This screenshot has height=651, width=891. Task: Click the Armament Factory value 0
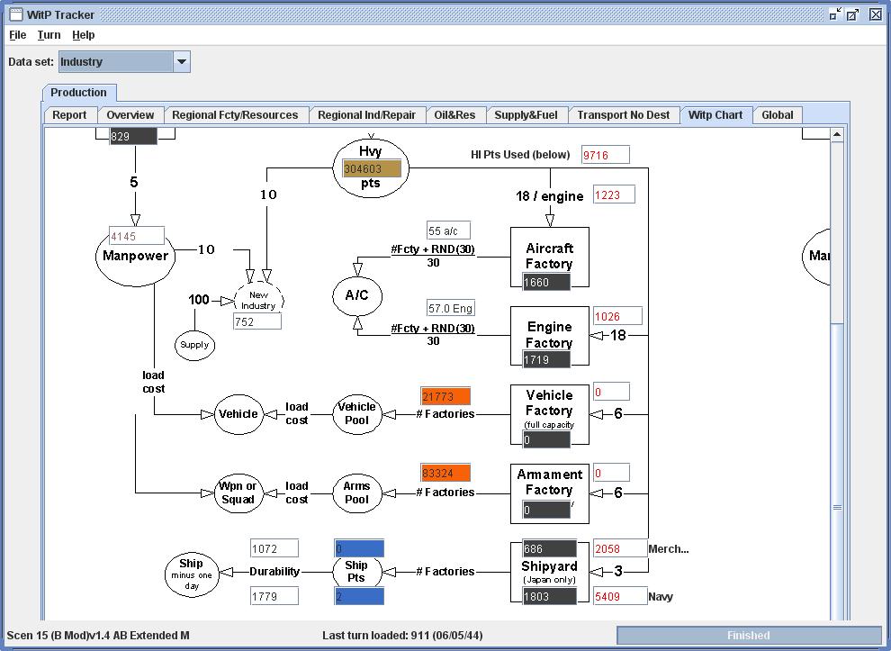click(x=546, y=510)
